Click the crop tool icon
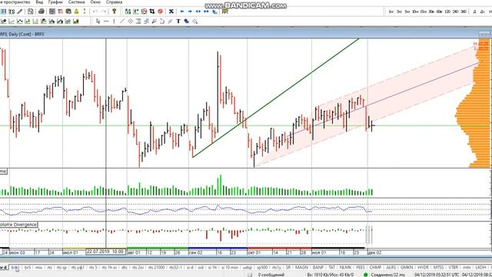Screen dimensions: 492x277 click(x=152, y=12)
